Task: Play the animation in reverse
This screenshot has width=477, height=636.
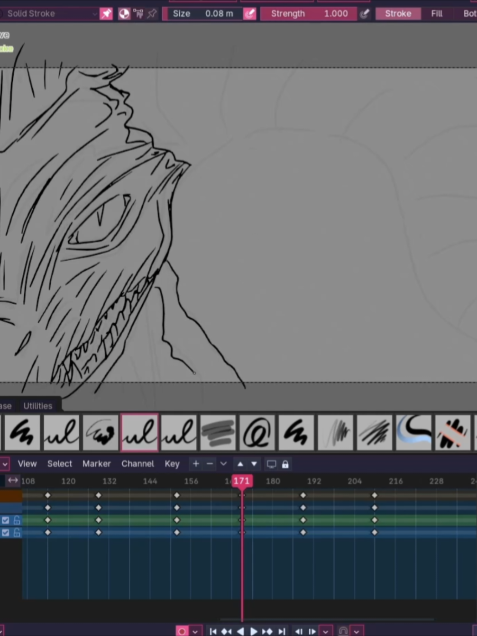Action: [x=240, y=631]
